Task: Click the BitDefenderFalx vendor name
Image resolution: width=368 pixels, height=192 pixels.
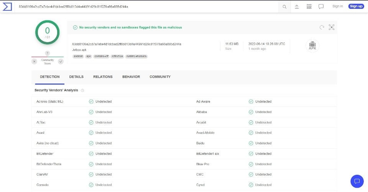Action: [x=207, y=154]
